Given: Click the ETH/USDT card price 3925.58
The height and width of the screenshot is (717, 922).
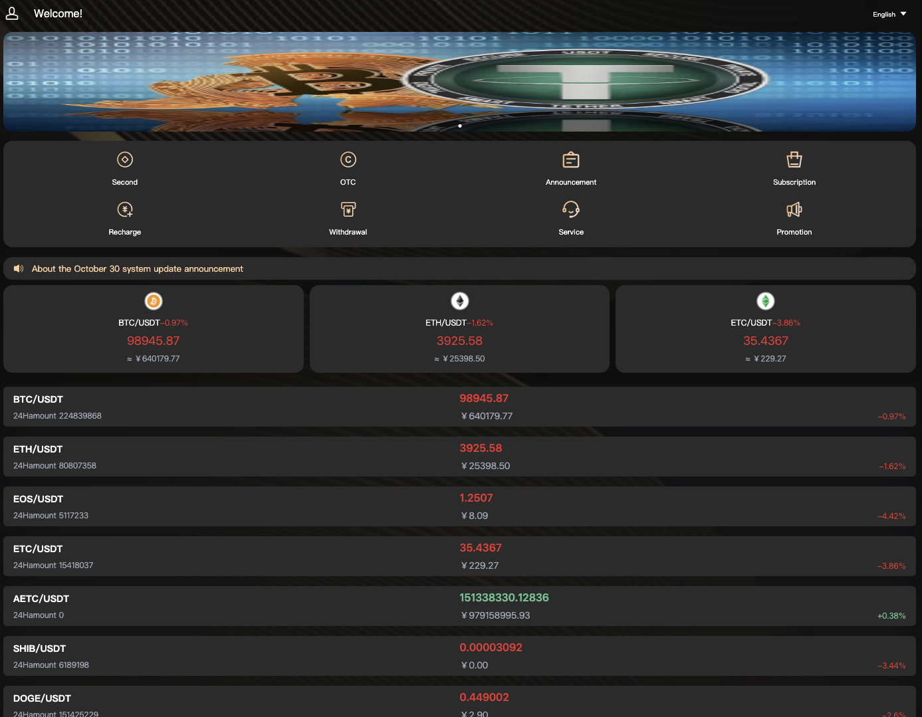Looking at the screenshot, I should point(460,341).
